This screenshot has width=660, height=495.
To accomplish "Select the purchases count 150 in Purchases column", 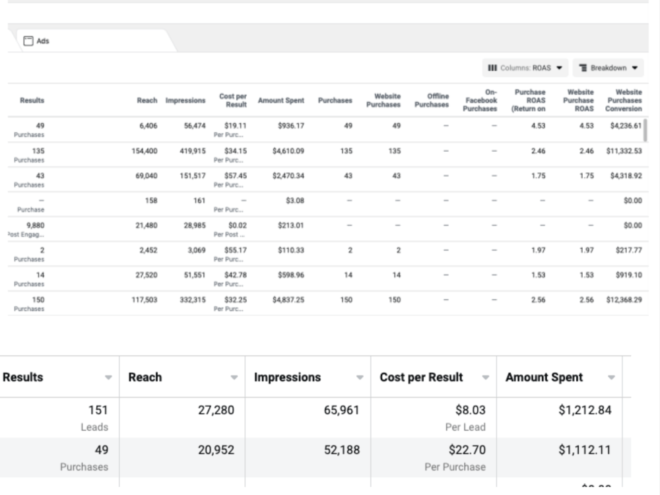I will (x=346, y=300).
